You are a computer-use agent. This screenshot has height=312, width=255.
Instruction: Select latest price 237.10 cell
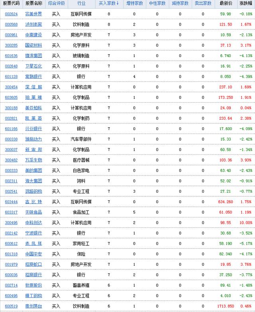226,87
